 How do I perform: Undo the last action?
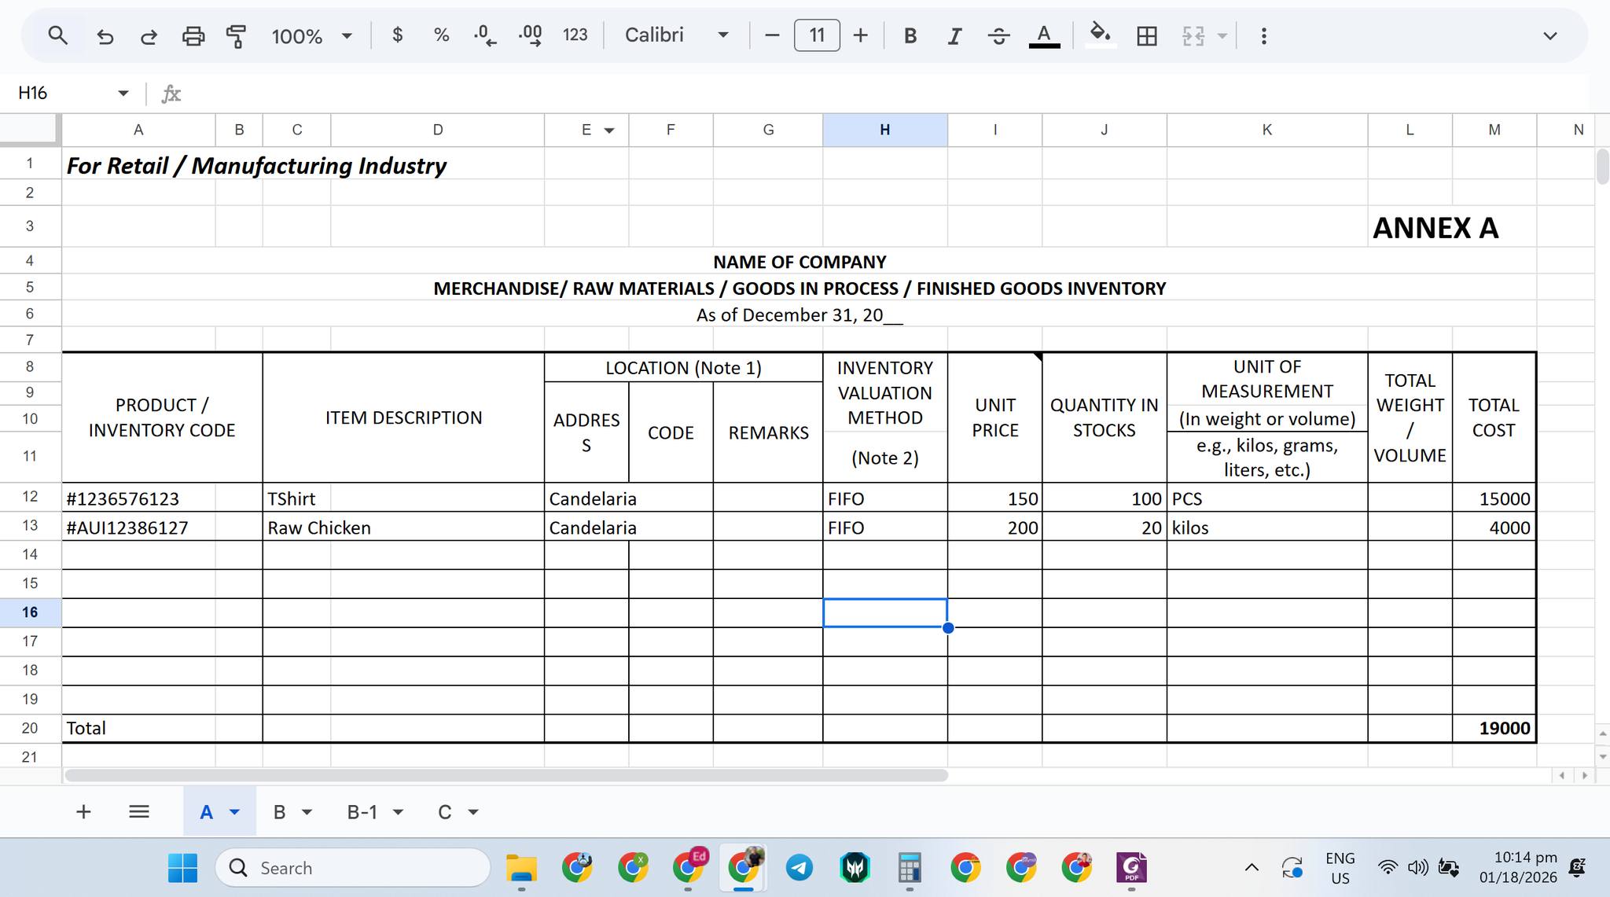105,35
